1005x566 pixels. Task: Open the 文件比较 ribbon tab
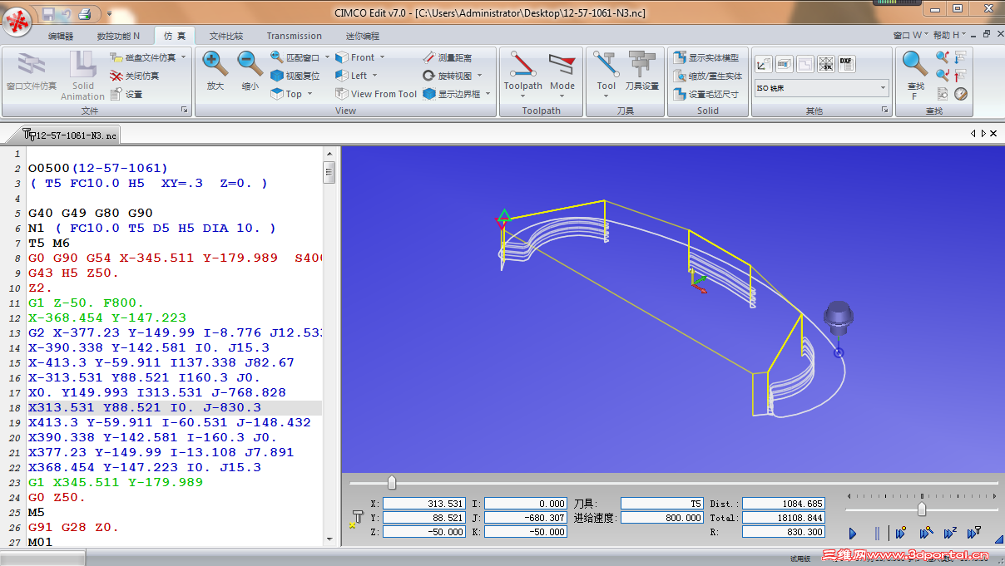(226, 36)
